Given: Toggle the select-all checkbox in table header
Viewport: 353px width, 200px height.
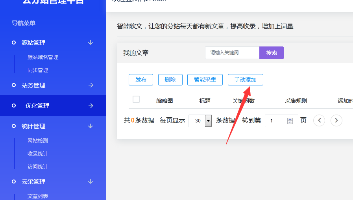Looking at the screenshot, I should tap(136, 99).
